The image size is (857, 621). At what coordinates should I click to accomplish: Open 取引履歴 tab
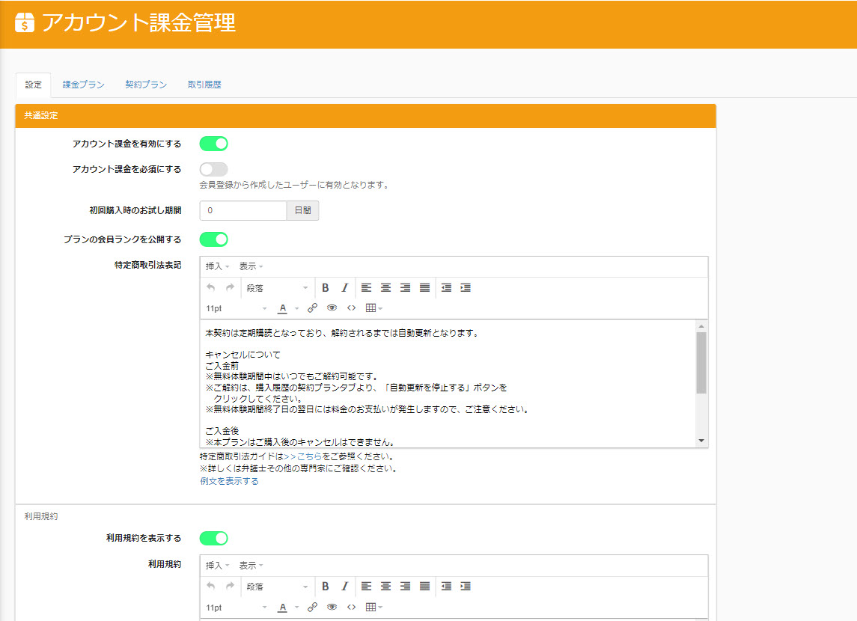point(204,85)
